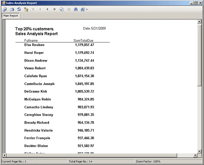Viewport: 204px width, 165px height.
Task: Select the name Dixon Andrew
Action: tap(36, 61)
